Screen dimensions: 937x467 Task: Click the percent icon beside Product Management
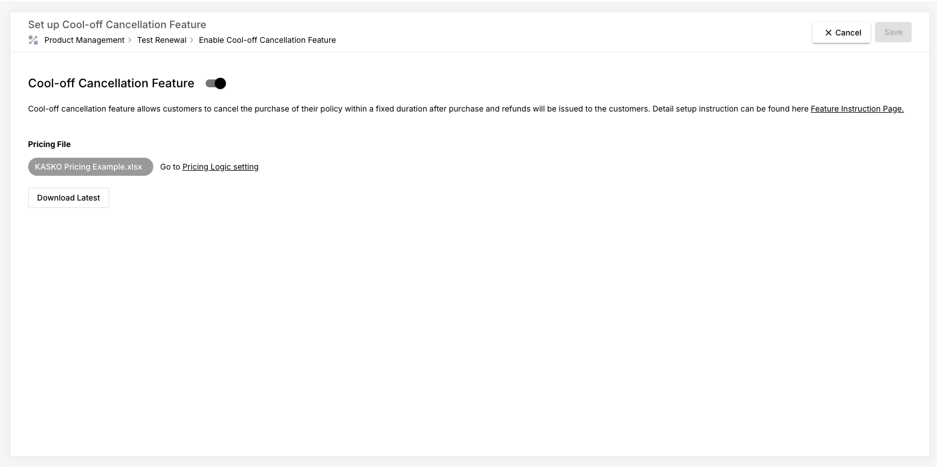point(33,40)
